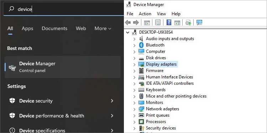Viewport: 267px width, 133px height.
Task: Expand the Display adapters node
Action: click(134, 65)
